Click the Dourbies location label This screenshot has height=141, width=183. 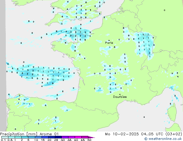[x=120, y=97]
